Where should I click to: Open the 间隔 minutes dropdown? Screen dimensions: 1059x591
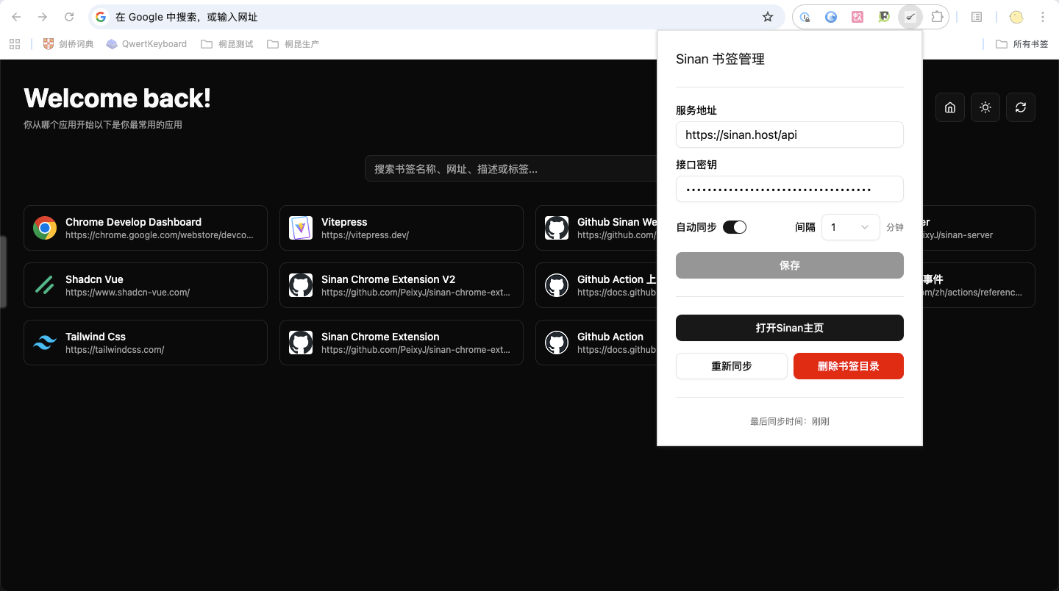[851, 227]
